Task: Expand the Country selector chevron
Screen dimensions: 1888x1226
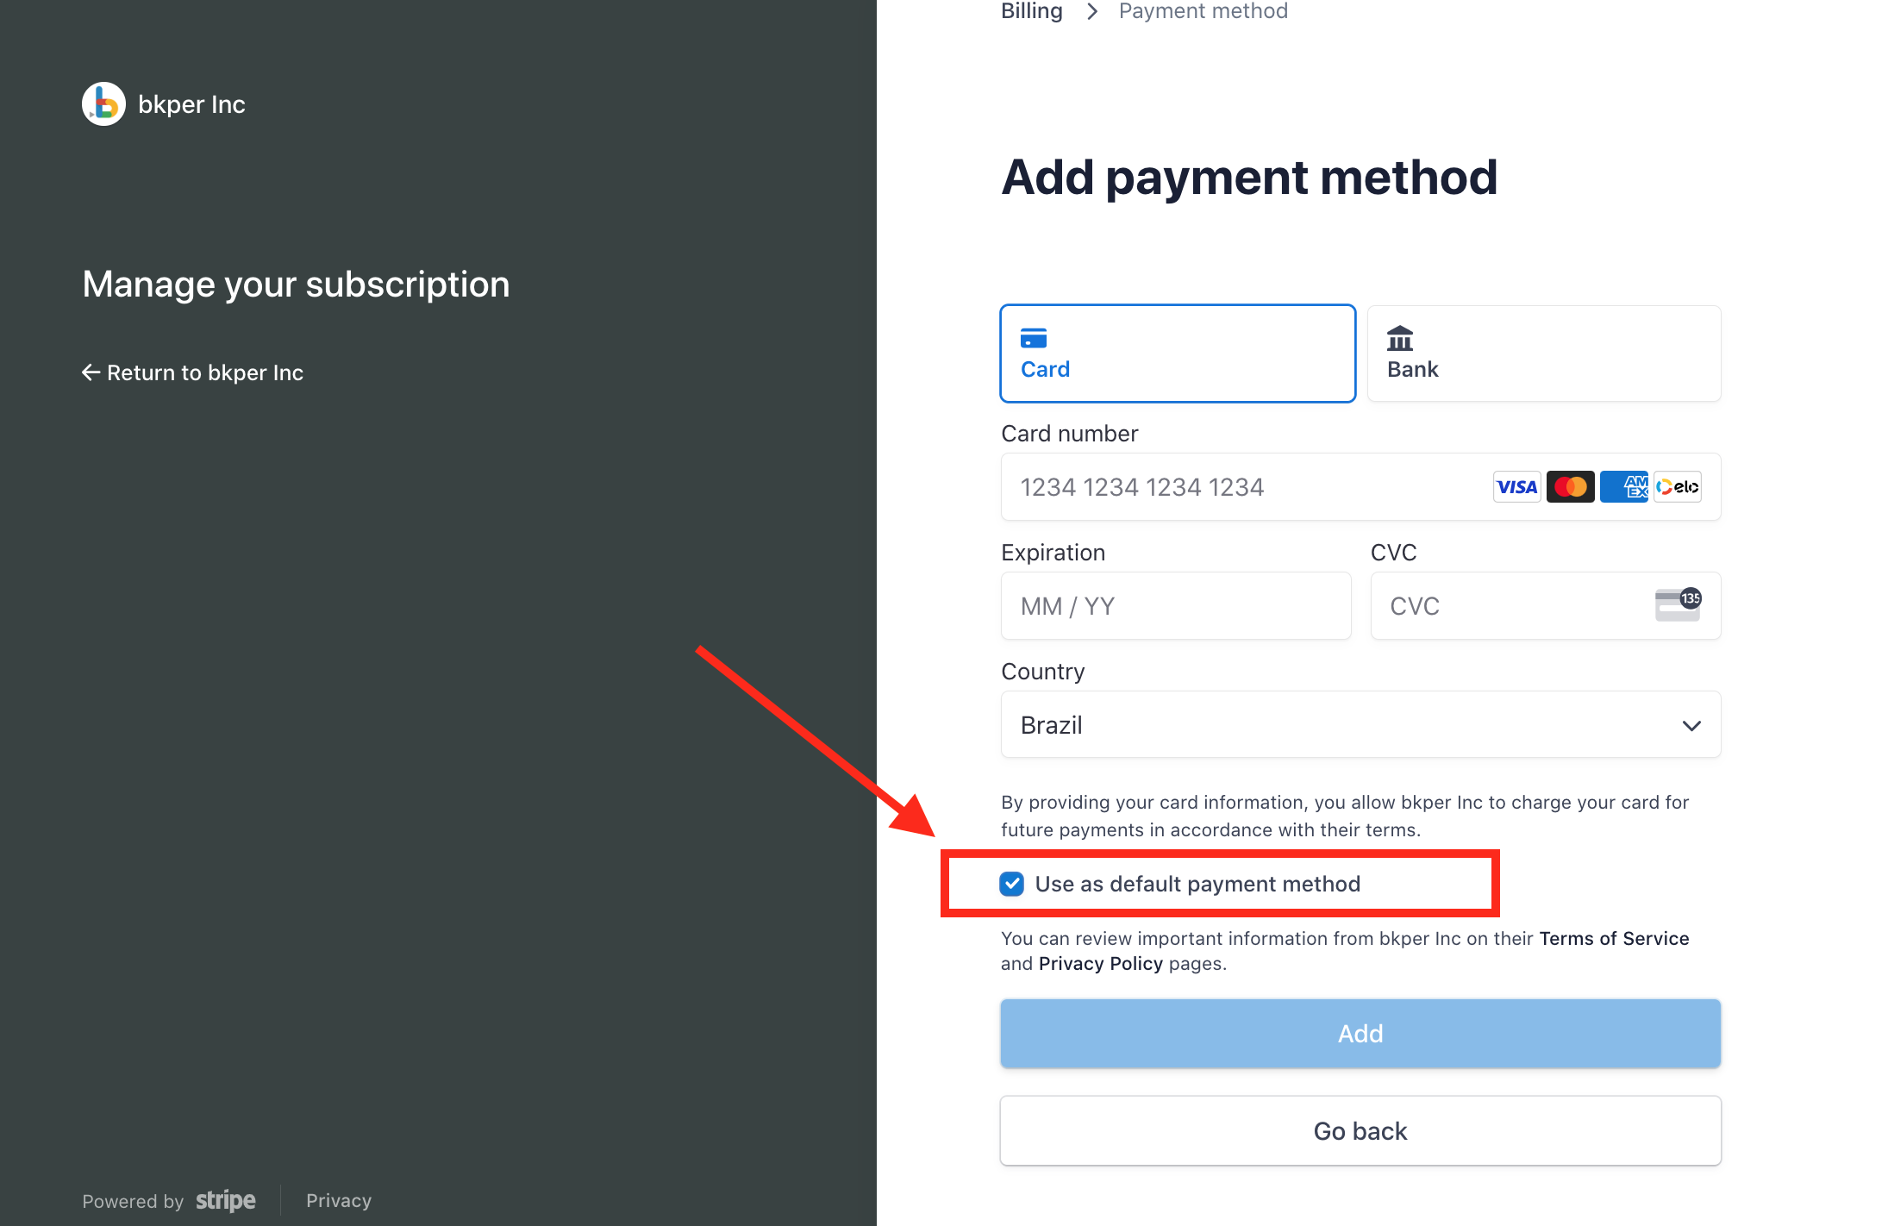Action: coord(1691,725)
